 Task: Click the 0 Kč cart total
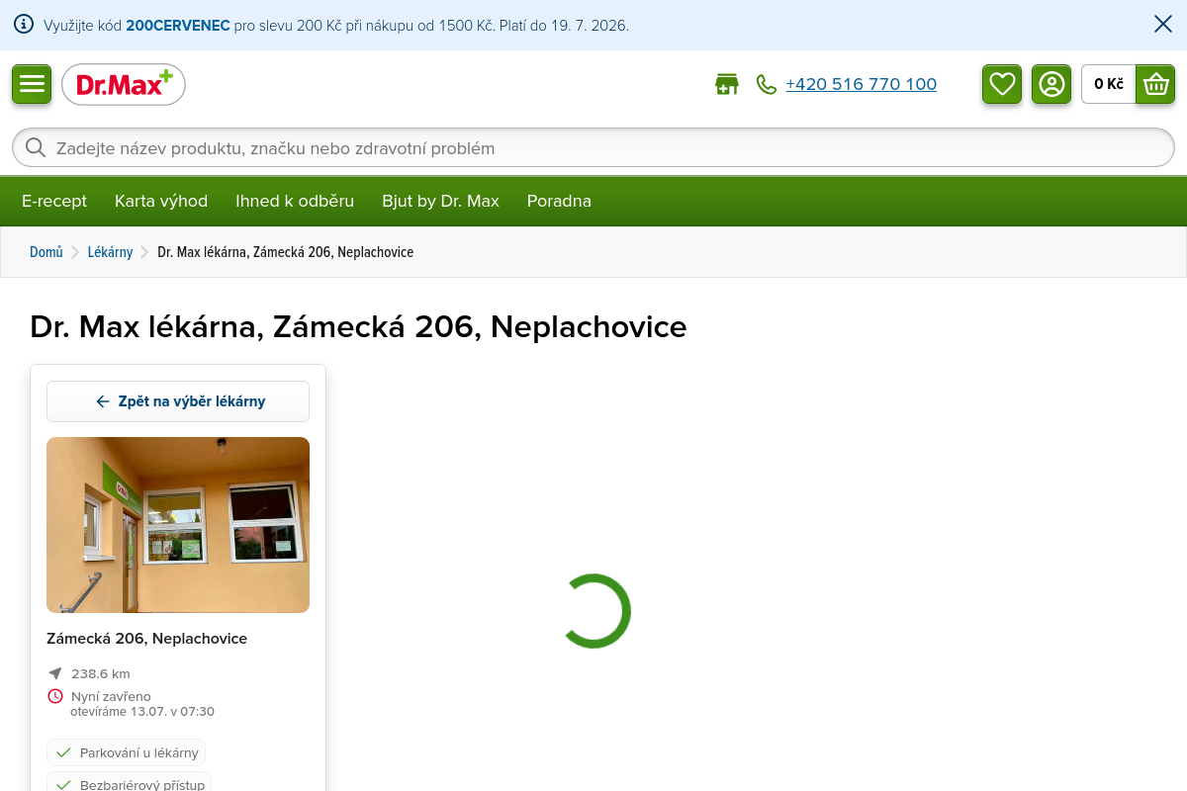click(x=1109, y=84)
